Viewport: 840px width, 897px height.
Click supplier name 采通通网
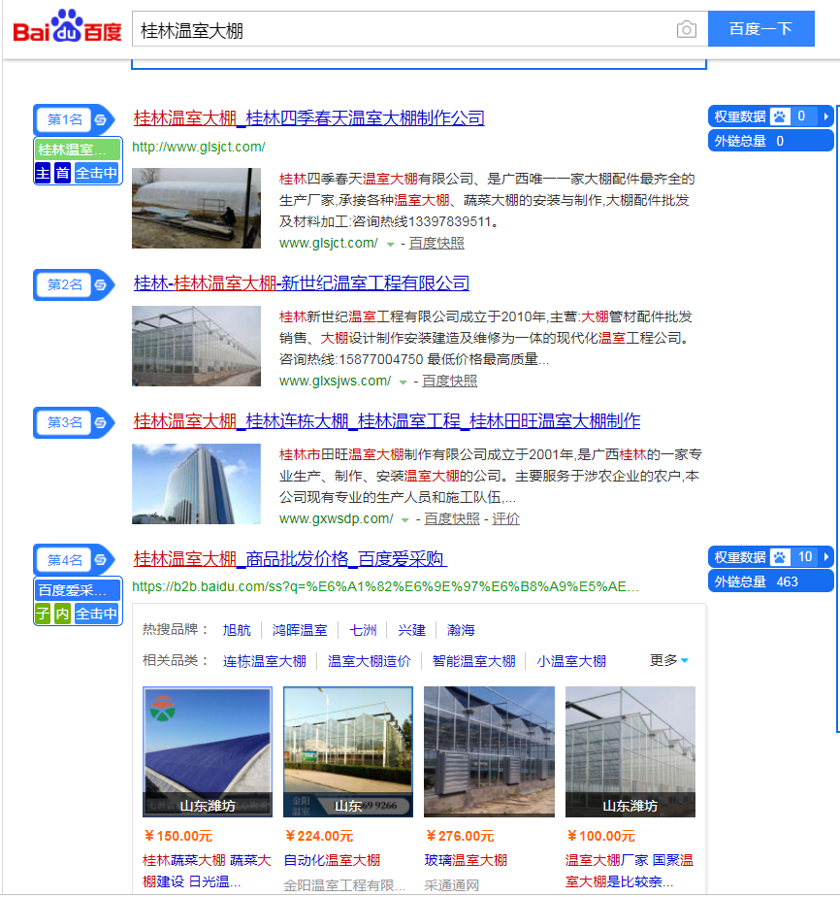click(x=452, y=885)
